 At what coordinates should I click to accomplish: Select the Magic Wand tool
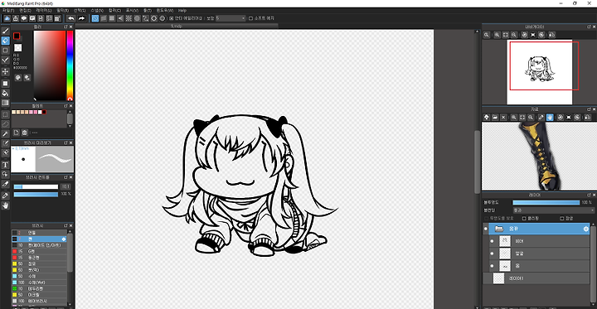(x=5, y=134)
